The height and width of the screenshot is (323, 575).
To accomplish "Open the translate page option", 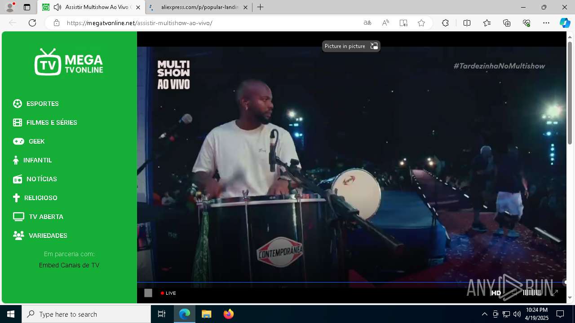I will pos(367,23).
